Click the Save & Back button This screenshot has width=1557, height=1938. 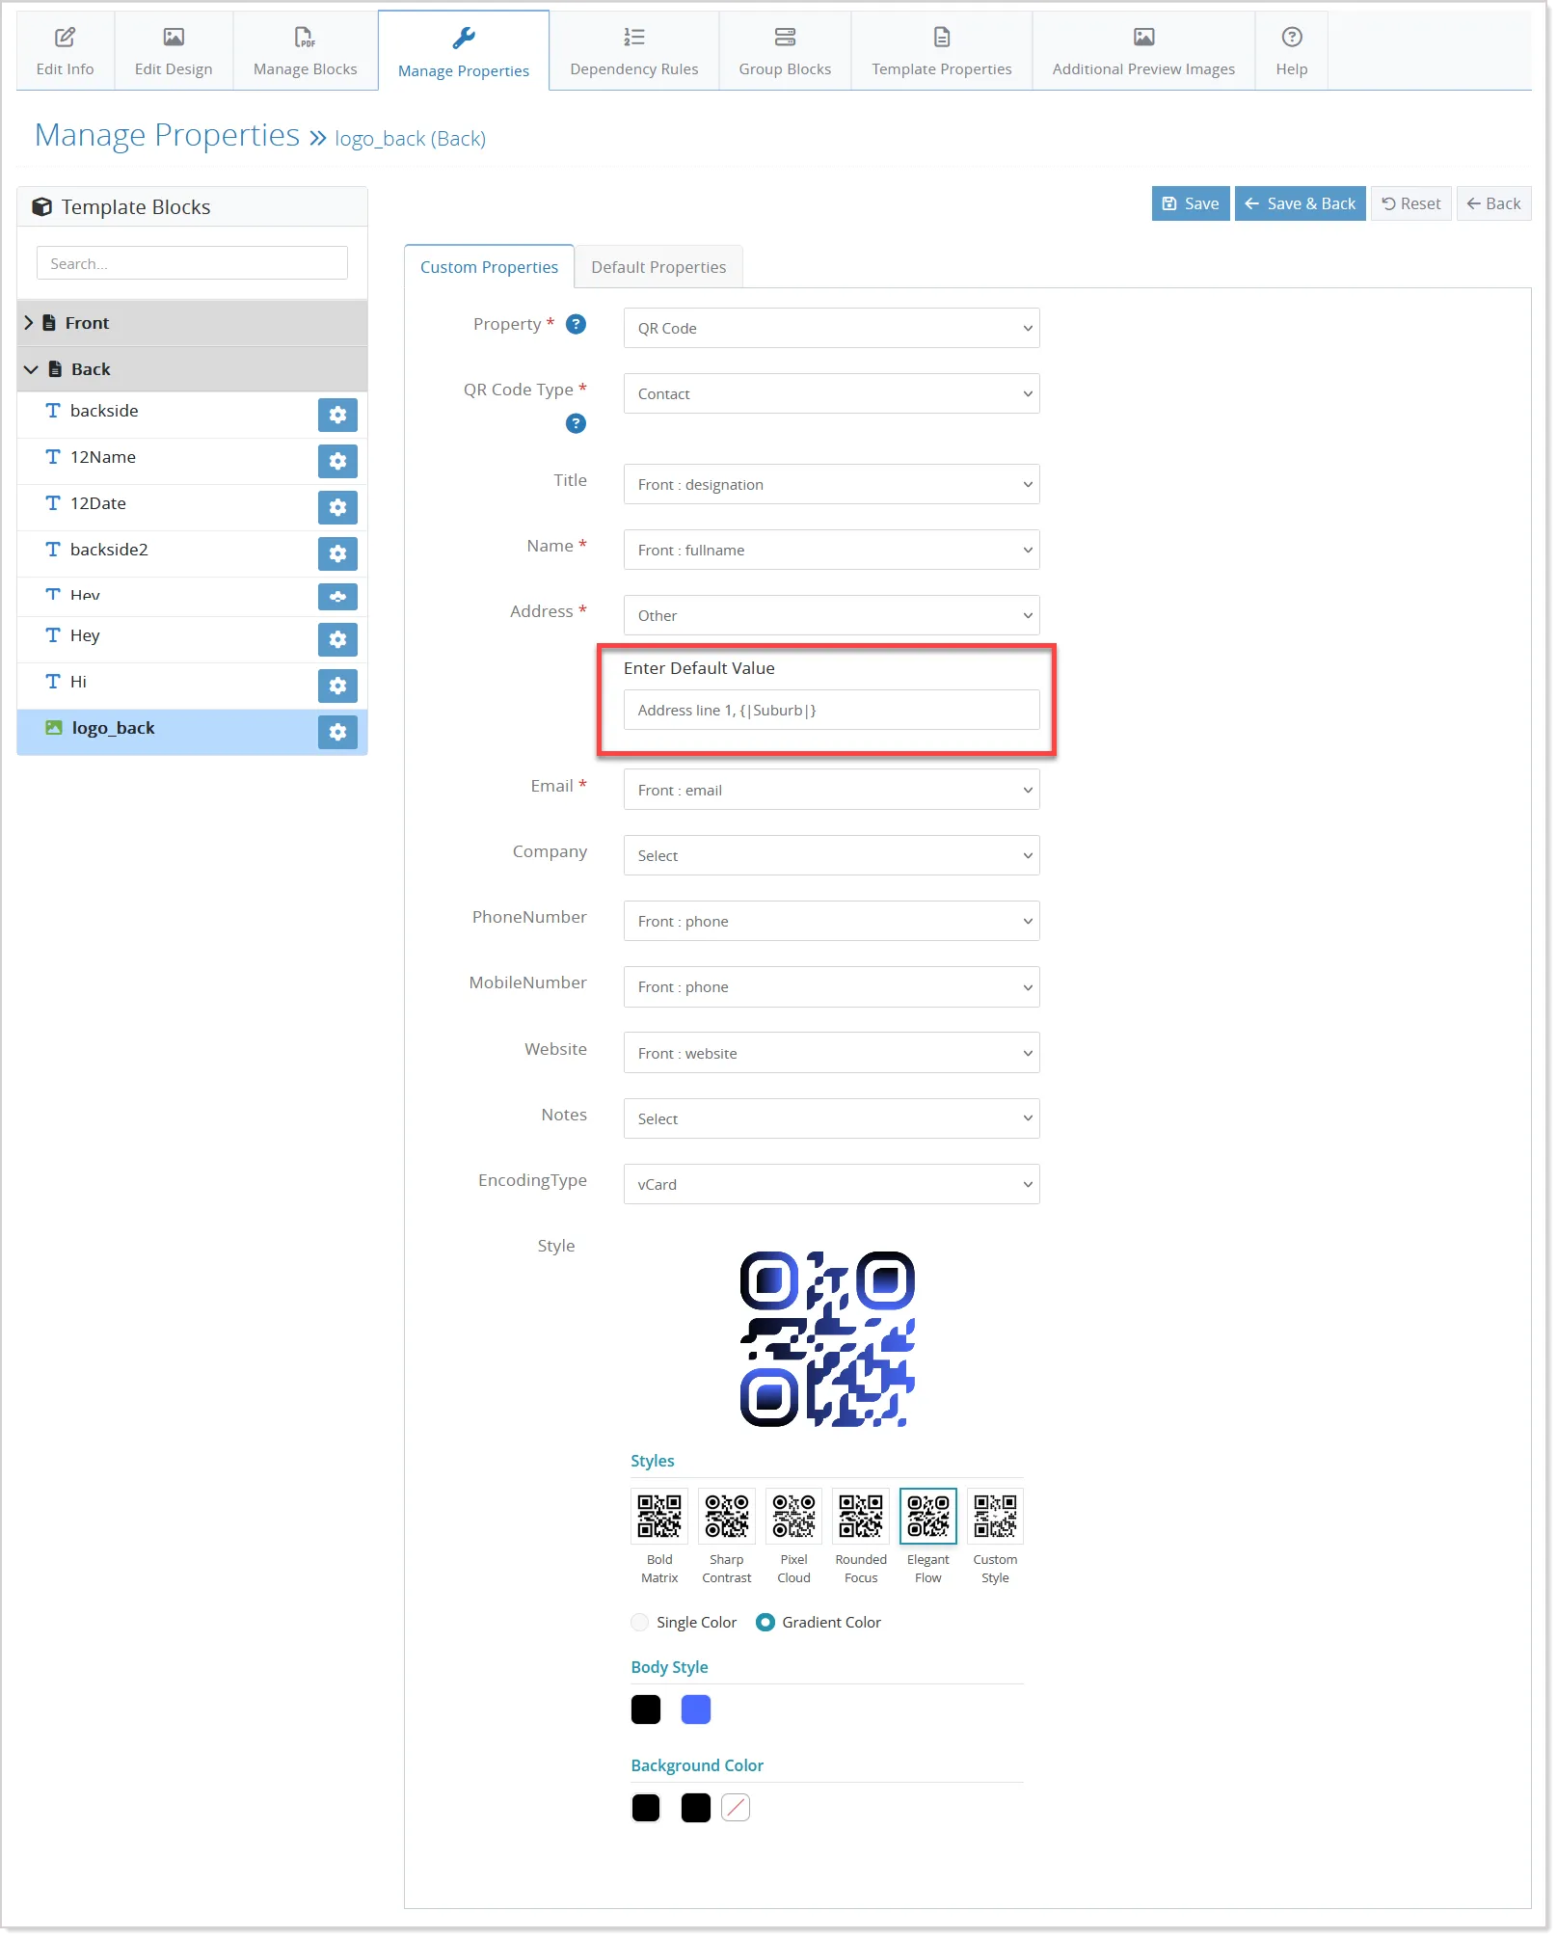coord(1300,203)
